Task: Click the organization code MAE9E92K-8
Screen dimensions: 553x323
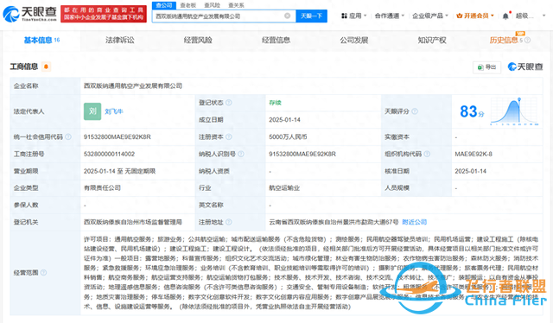Action: click(x=474, y=154)
